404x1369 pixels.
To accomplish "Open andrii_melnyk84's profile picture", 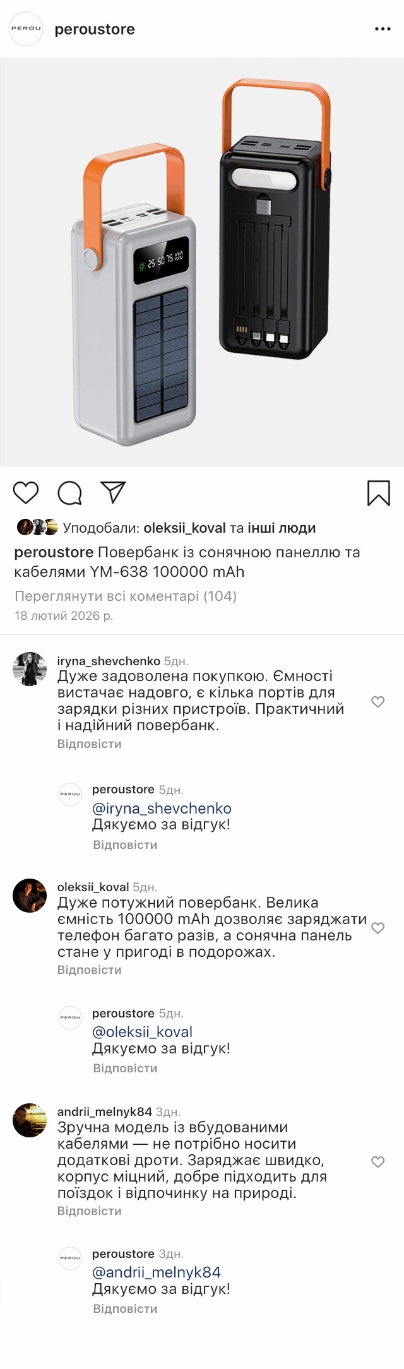I will click(30, 1120).
